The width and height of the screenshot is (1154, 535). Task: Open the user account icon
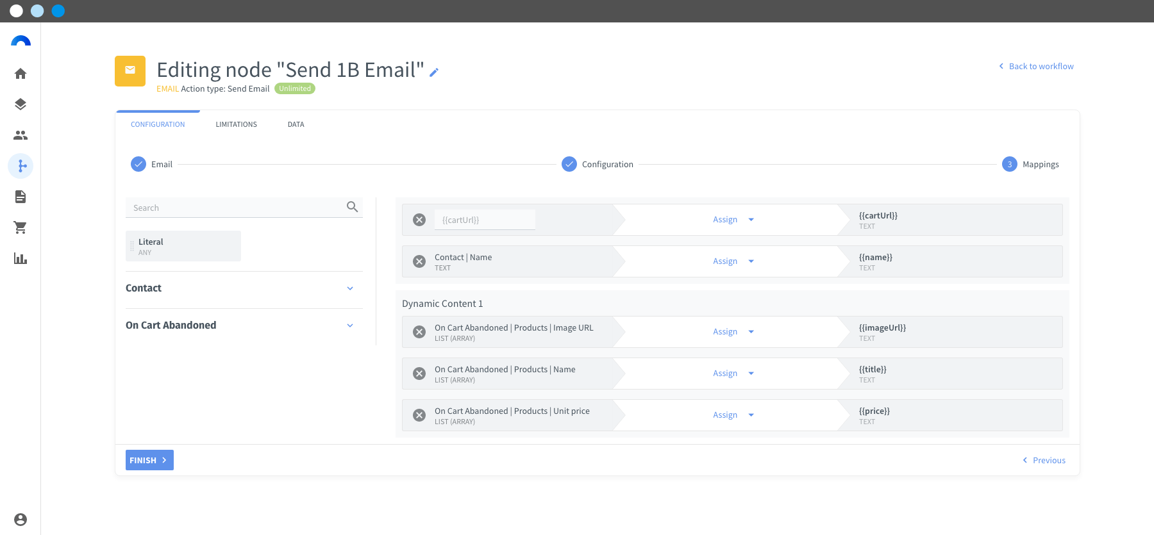coord(21,520)
